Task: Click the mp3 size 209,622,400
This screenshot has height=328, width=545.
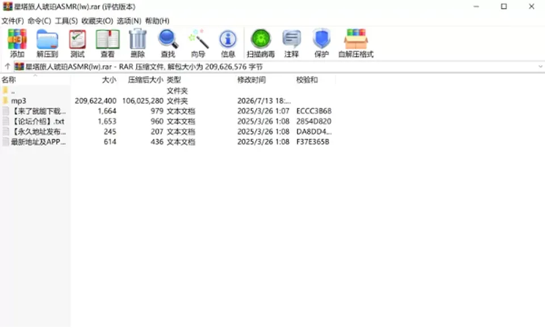Action: 95,101
